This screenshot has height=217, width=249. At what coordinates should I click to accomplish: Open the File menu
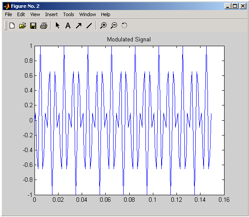coord(8,14)
